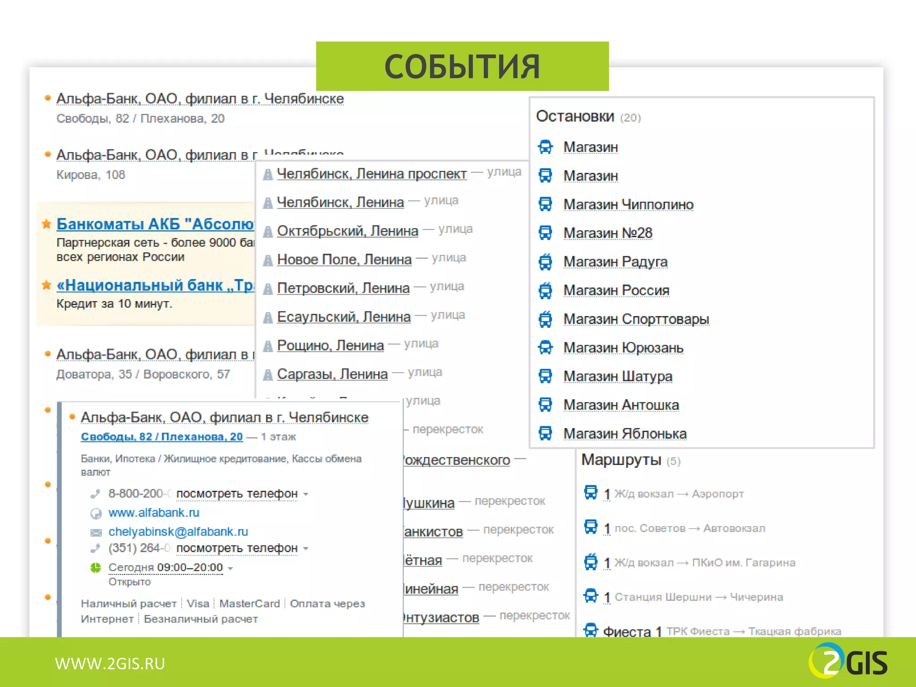This screenshot has width=916, height=687.
Task: Open stop Магазин Россия
Action: (616, 290)
